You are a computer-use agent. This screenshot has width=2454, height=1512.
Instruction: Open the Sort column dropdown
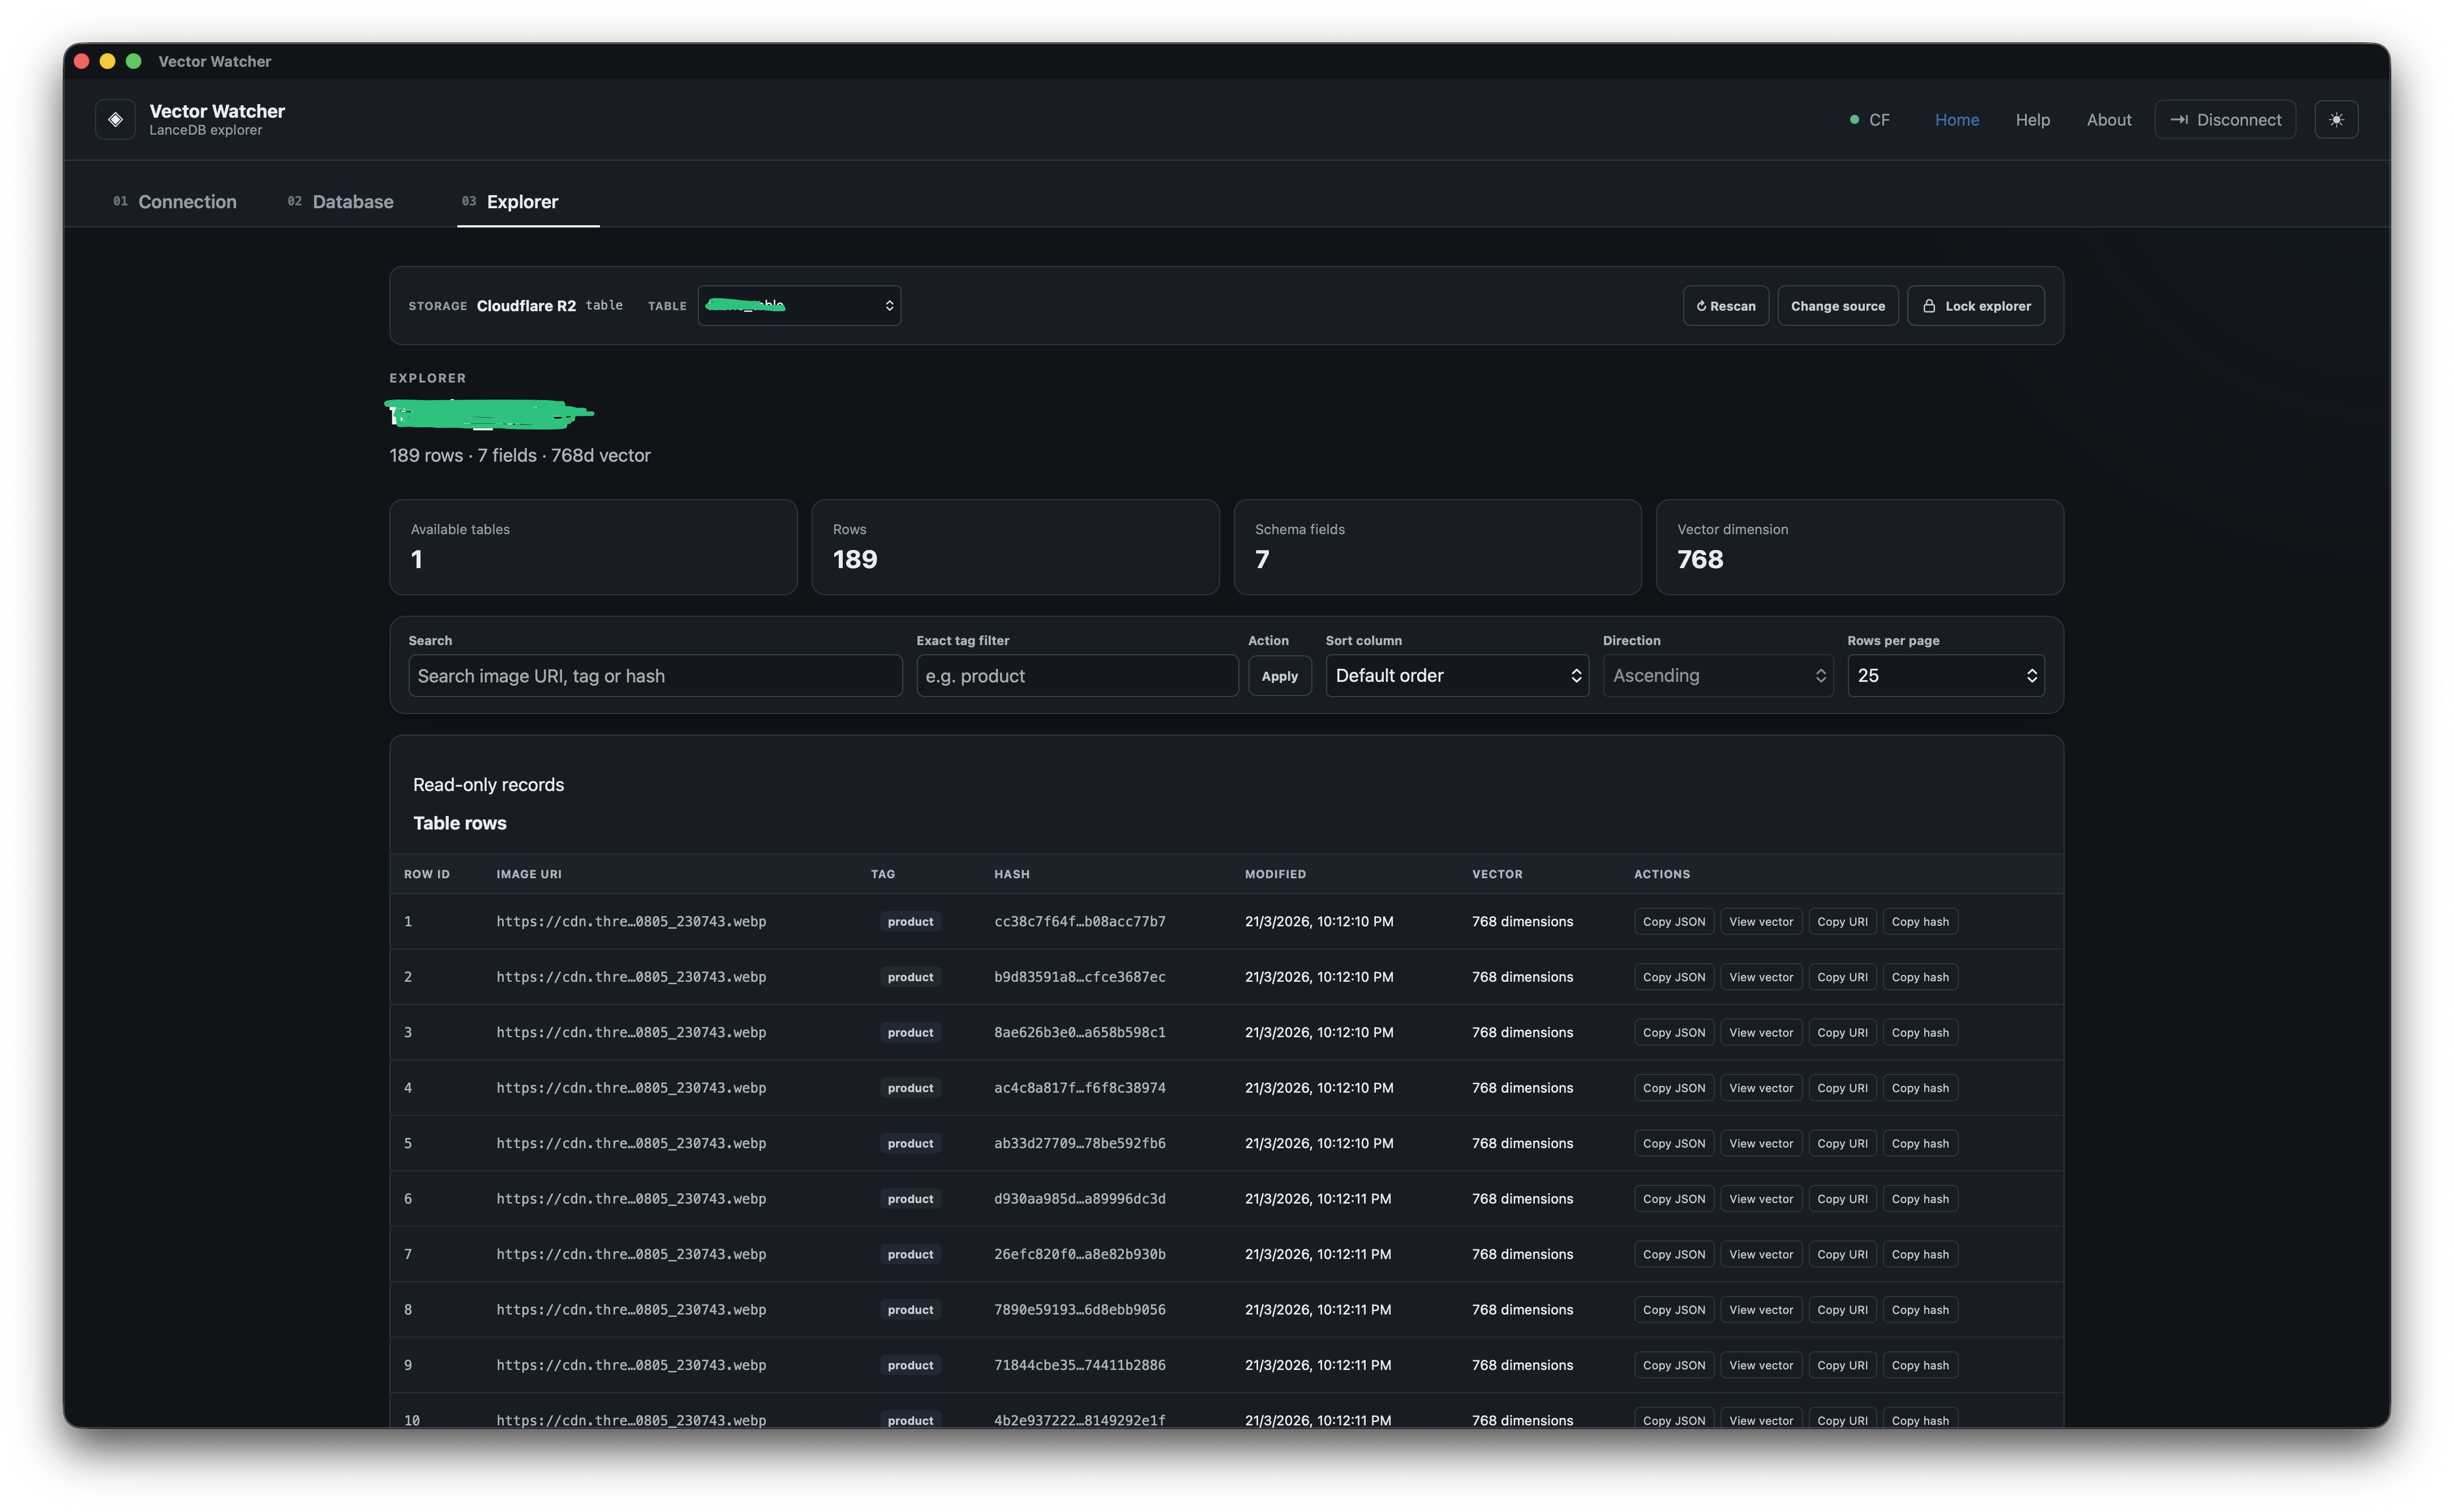(x=1457, y=676)
